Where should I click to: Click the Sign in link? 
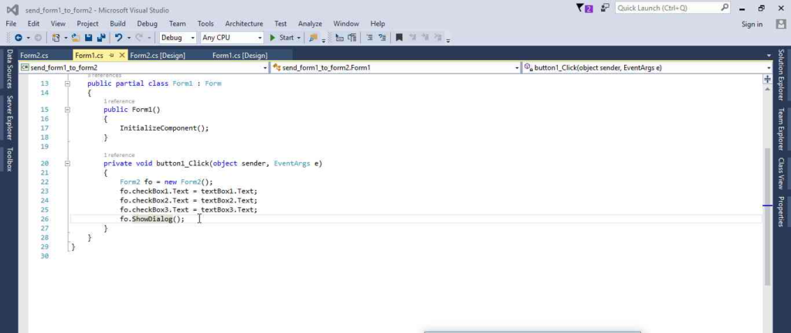(752, 24)
